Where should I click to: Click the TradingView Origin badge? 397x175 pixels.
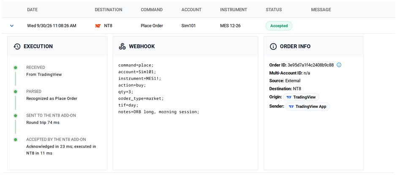[301, 97]
